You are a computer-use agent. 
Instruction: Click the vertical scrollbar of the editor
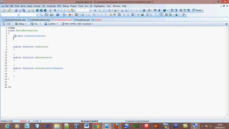pyautogui.click(x=227, y=71)
